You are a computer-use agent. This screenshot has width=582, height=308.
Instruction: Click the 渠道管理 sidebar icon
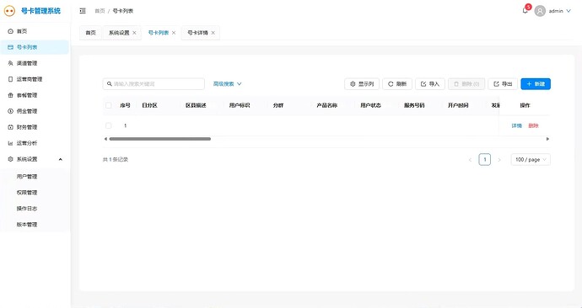10,63
